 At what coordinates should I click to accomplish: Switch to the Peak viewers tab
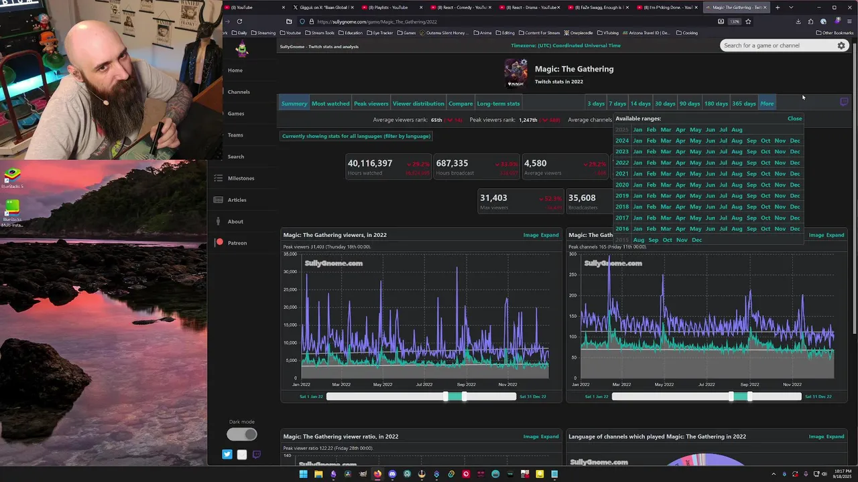[371, 104]
